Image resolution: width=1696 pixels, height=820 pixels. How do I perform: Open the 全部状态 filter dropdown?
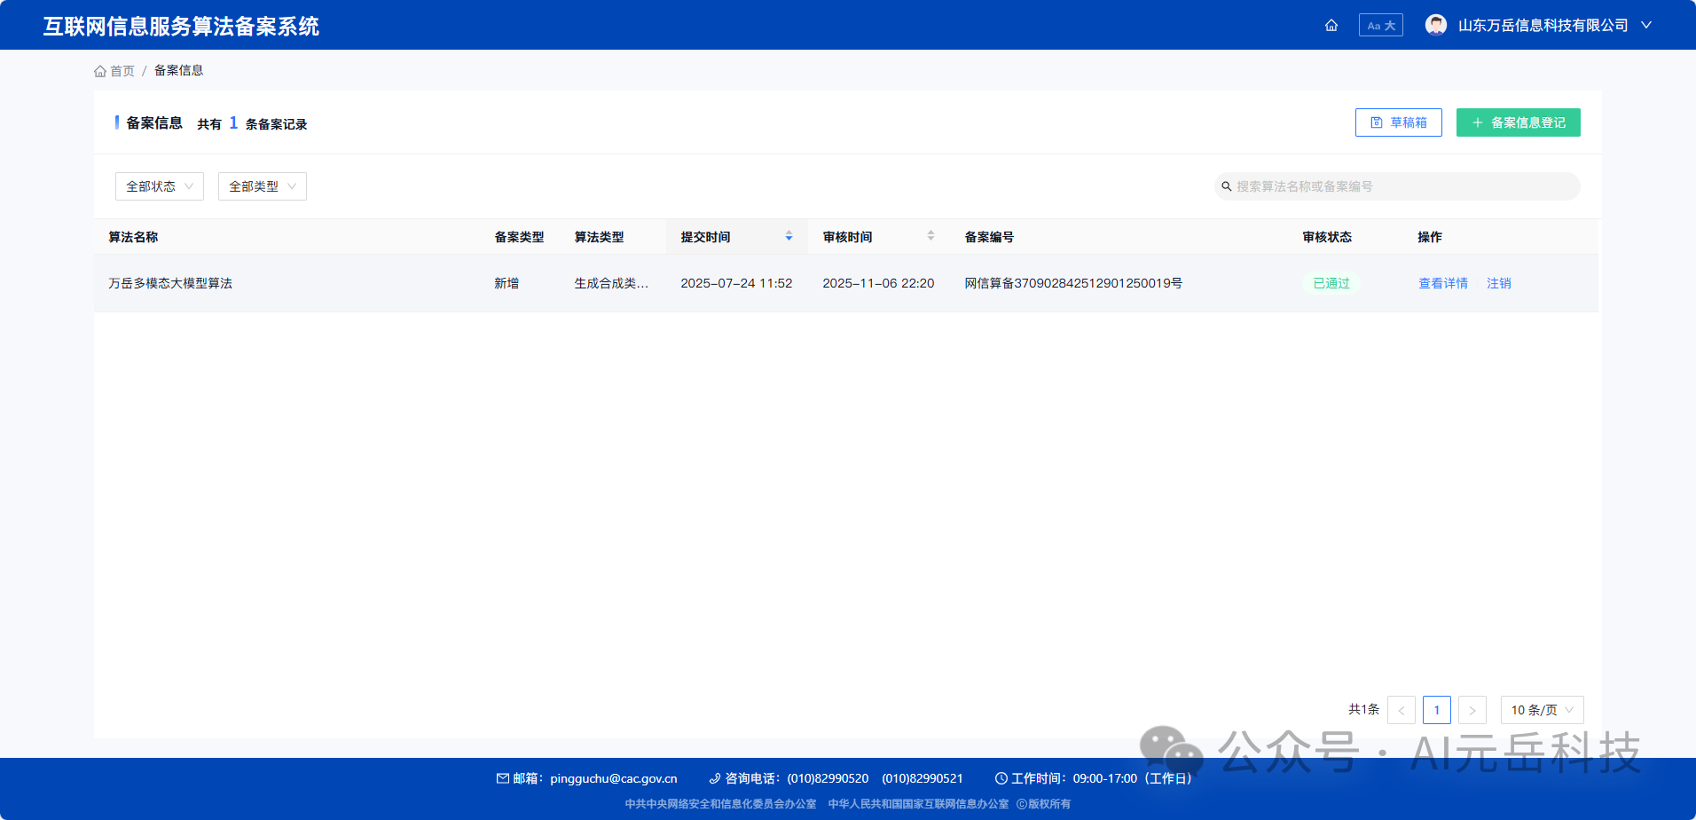tap(159, 186)
